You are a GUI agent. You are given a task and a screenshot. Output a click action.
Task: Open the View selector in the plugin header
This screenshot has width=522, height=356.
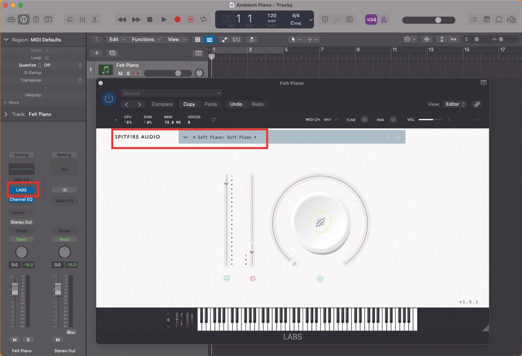pyautogui.click(x=454, y=104)
